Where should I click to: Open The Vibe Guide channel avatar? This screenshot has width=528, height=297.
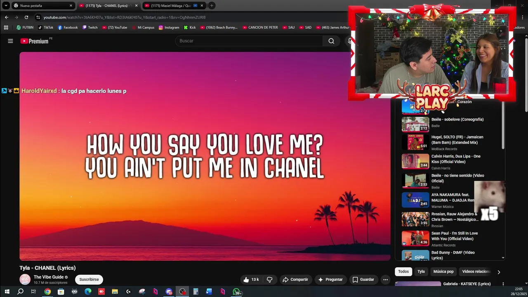[25, 279]
